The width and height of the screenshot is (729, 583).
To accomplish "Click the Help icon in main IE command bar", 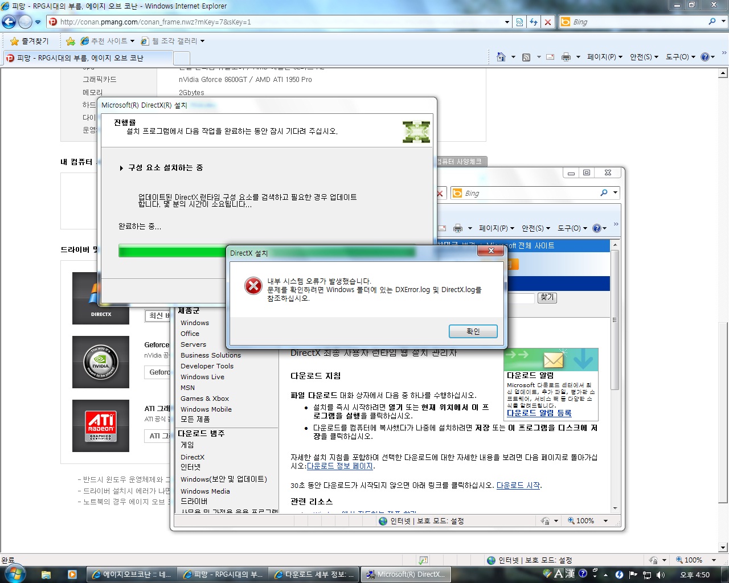I will [705, 57].
